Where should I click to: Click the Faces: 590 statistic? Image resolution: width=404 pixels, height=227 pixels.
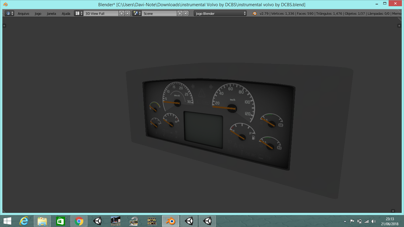[x=305, y=14]
